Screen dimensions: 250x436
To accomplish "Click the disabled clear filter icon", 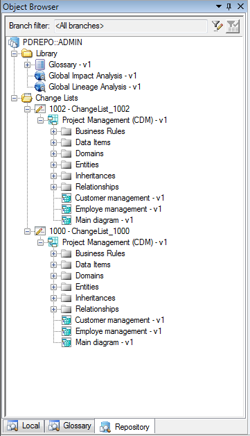I will 233,26.
